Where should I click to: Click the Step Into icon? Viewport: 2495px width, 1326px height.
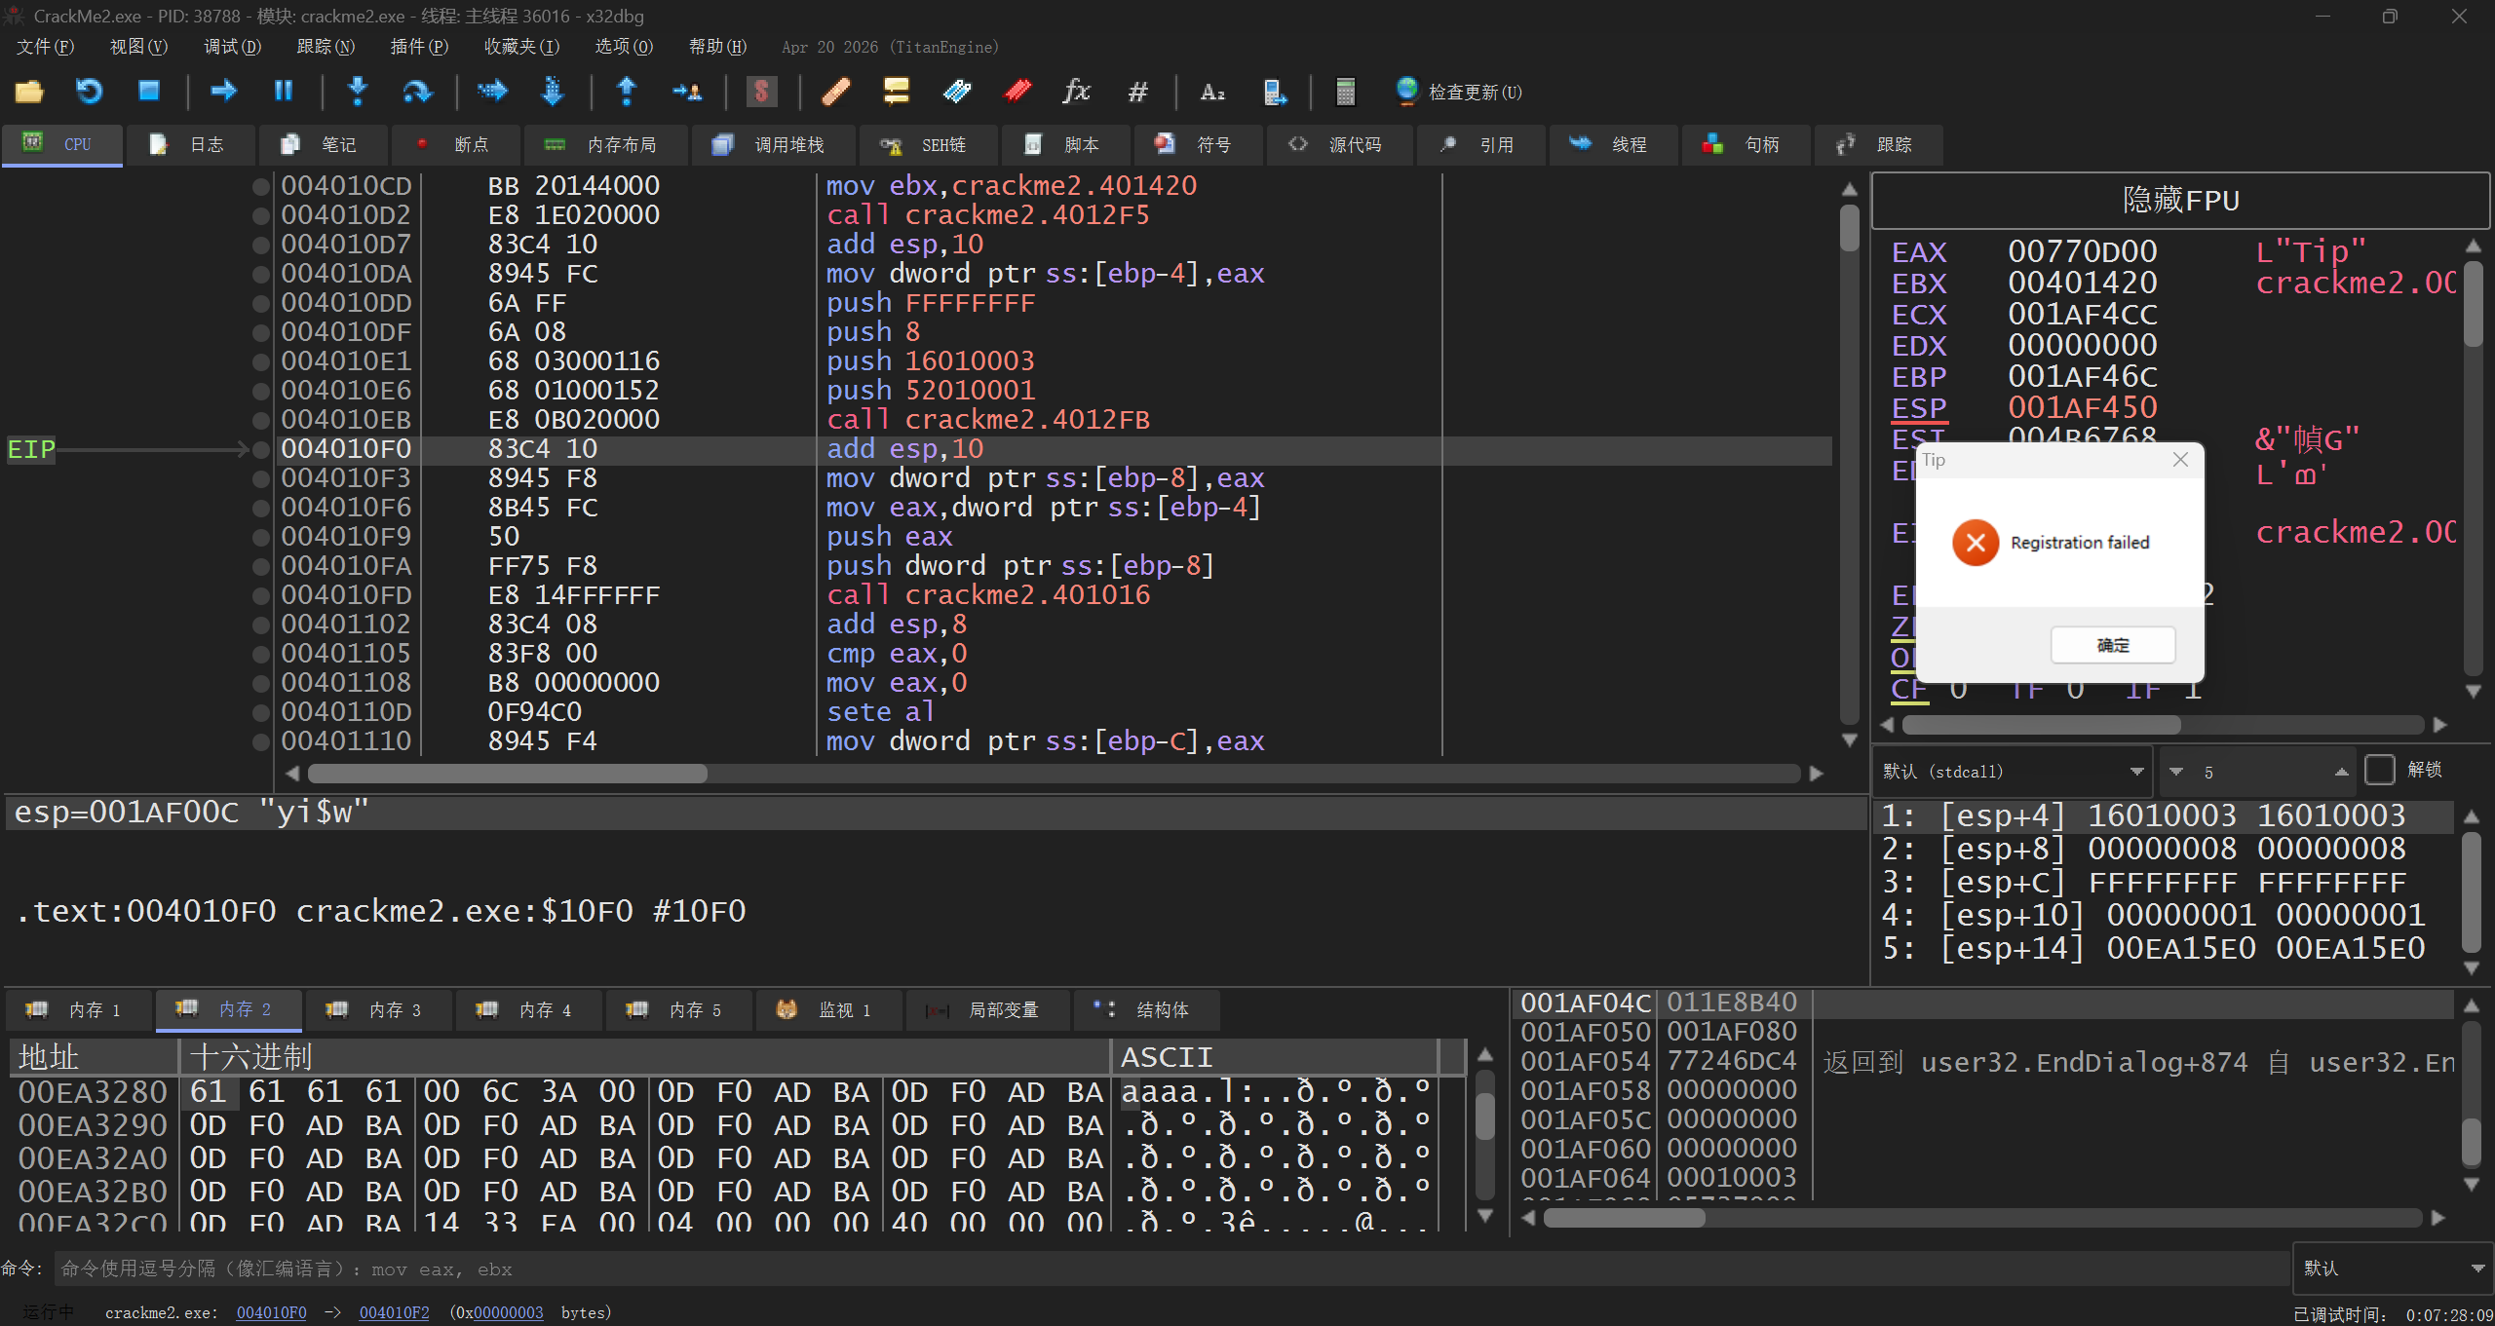click(x=358, y=92)
